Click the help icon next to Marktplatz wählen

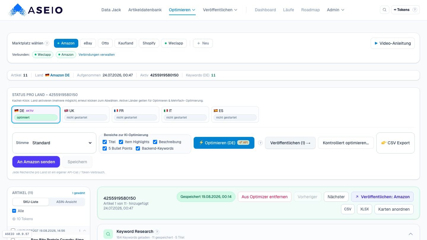click(x=47, y=43)
